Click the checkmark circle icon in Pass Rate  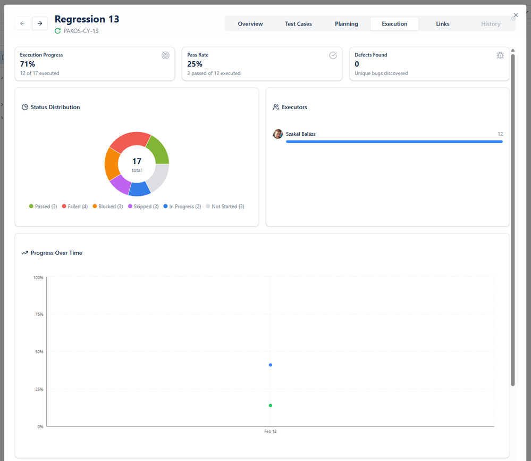pos(333,55)
